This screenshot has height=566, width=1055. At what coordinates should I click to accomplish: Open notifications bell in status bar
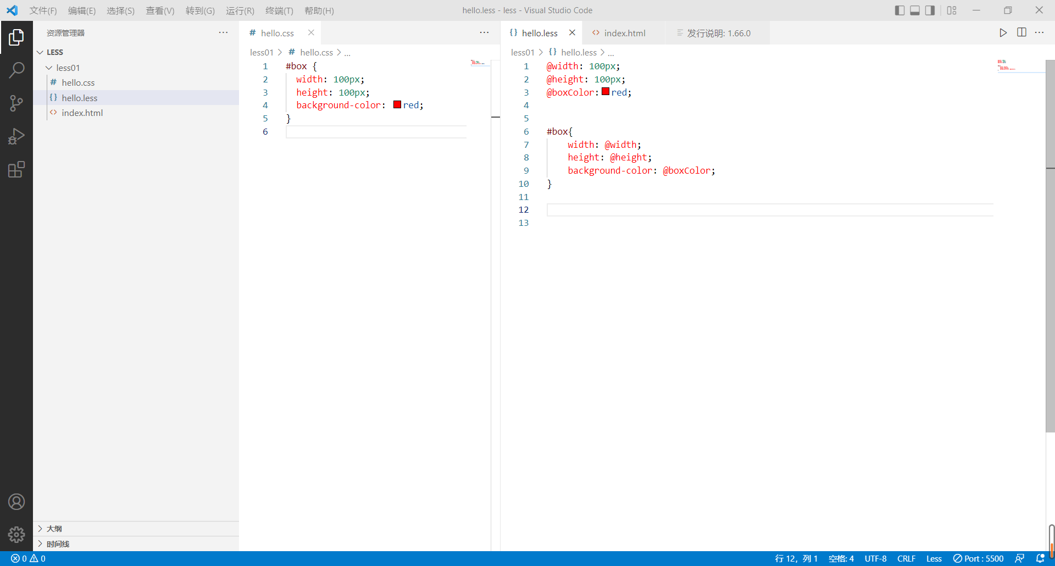coord(1040,558)
